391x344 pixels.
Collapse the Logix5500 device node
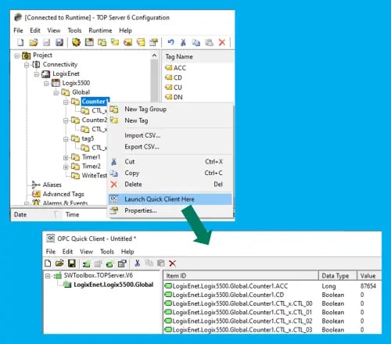[46, 84]
